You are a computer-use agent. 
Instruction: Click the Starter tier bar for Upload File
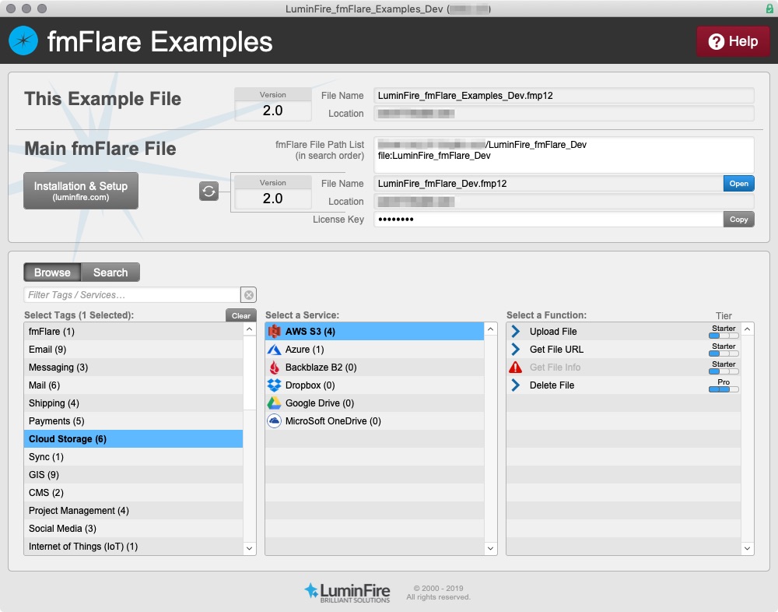pyautogui.click(x=724, y=336)
